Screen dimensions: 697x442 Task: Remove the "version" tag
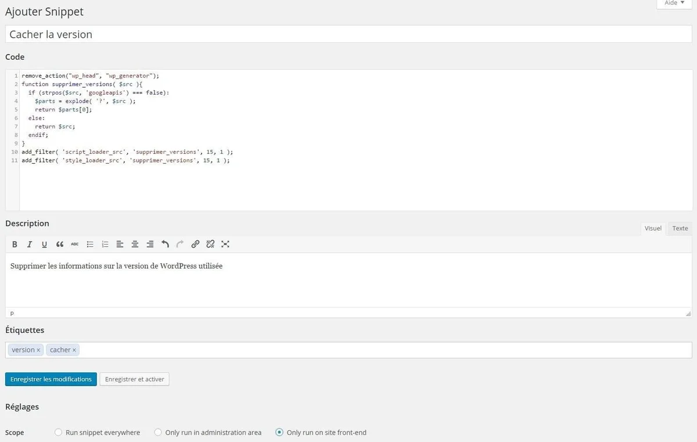click(x=38, y=350)
